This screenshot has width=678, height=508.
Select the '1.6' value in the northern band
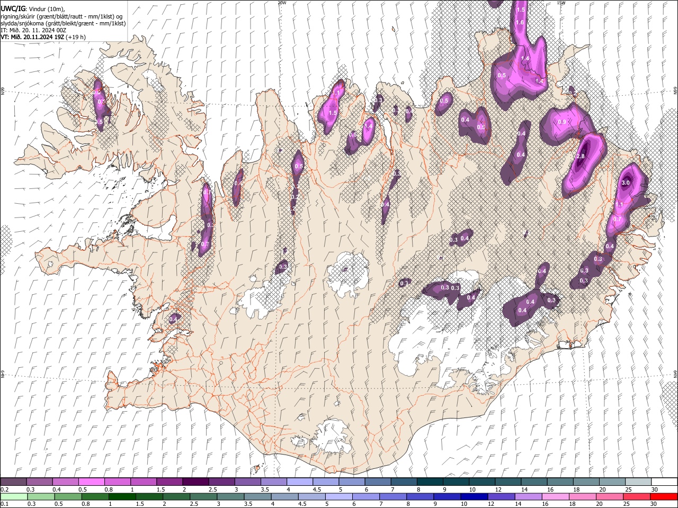click(520, 23)
